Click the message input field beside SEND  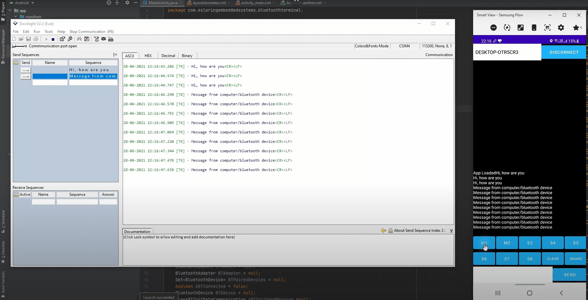512,275
